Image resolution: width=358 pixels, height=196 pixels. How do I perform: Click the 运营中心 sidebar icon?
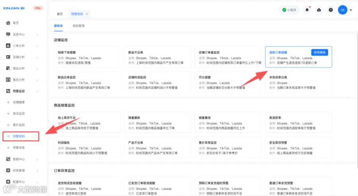pos(8,34)
